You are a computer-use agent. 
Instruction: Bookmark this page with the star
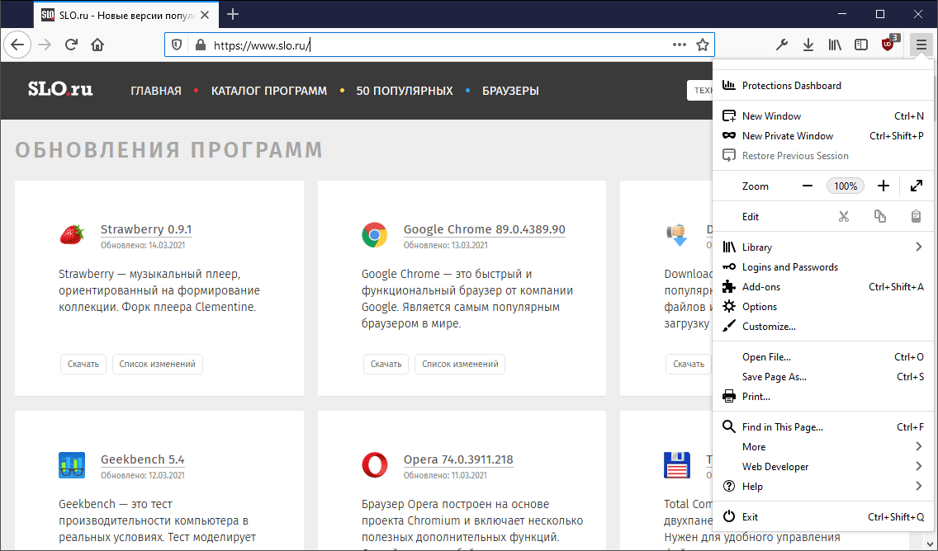(703, 45)
